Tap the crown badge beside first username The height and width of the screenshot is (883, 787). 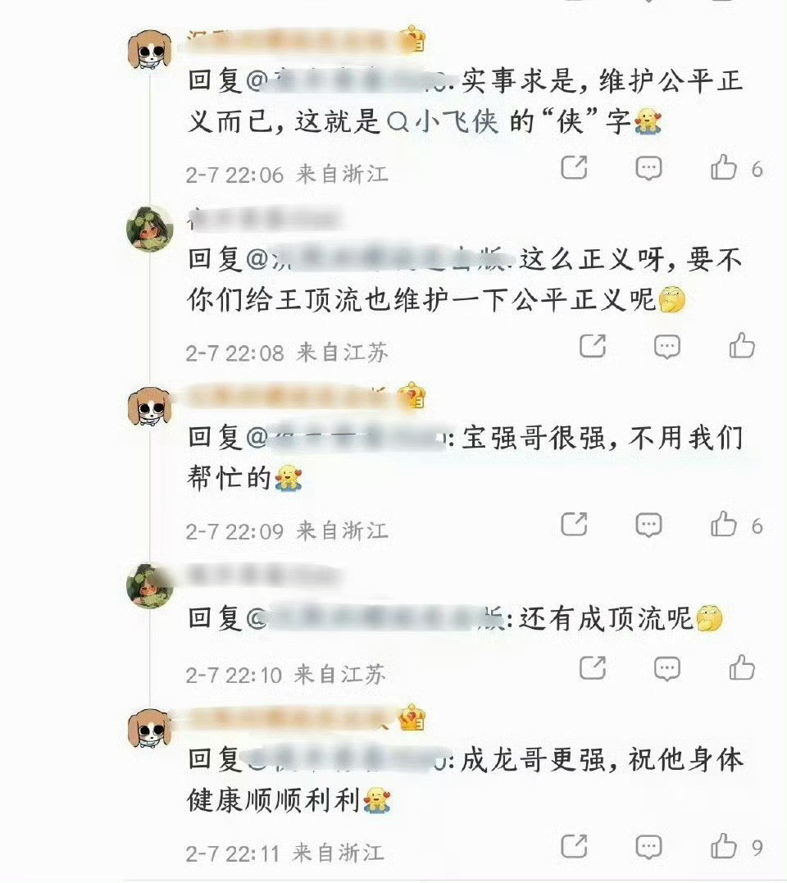coord(412,39)
